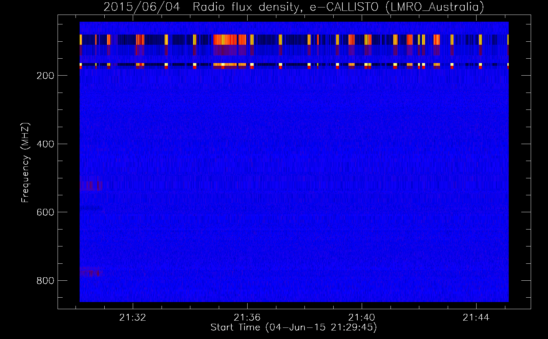This screenshot has height=339, width=548.
Task: Select the 800 frequency tick label
Action: tap(45, 281)
